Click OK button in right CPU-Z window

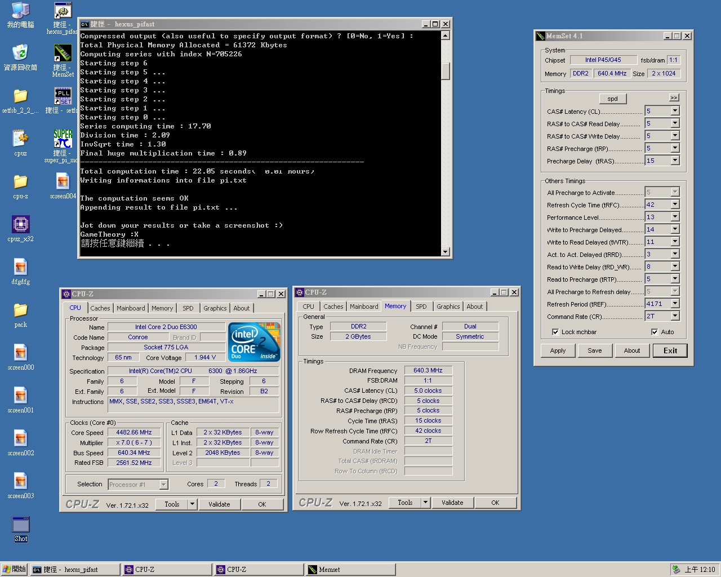click(x=495, y=503)
